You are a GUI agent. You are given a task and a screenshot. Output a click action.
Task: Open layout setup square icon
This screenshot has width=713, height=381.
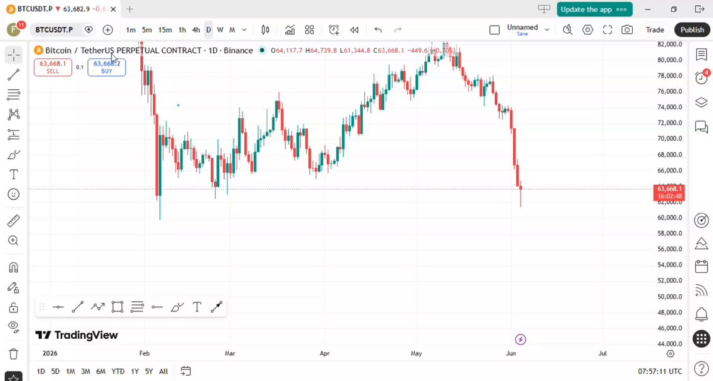494,30
